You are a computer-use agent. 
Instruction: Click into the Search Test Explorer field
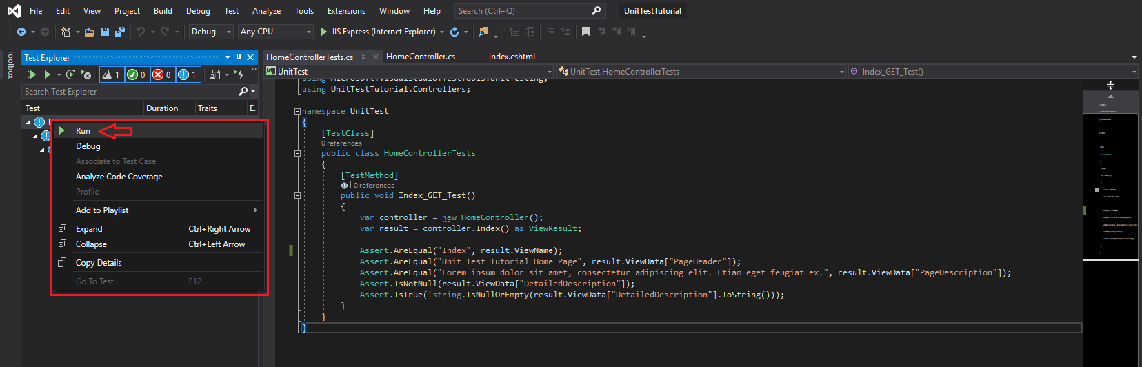(x=130, y=92)
